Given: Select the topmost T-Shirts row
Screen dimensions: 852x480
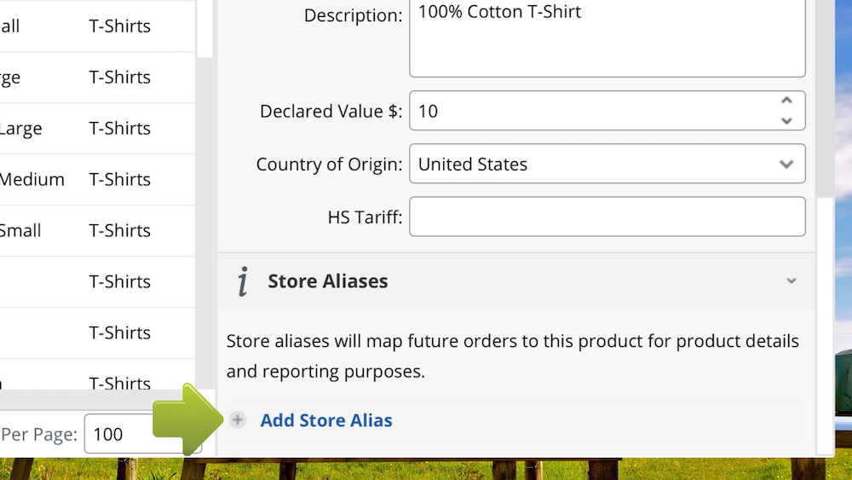Looking at the screenshot, I should 97,26.
